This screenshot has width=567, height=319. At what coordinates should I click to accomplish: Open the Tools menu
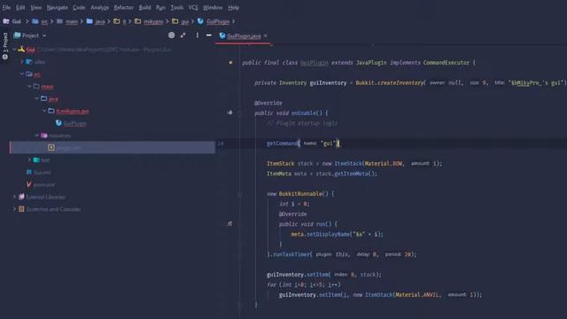click(177, 7)
